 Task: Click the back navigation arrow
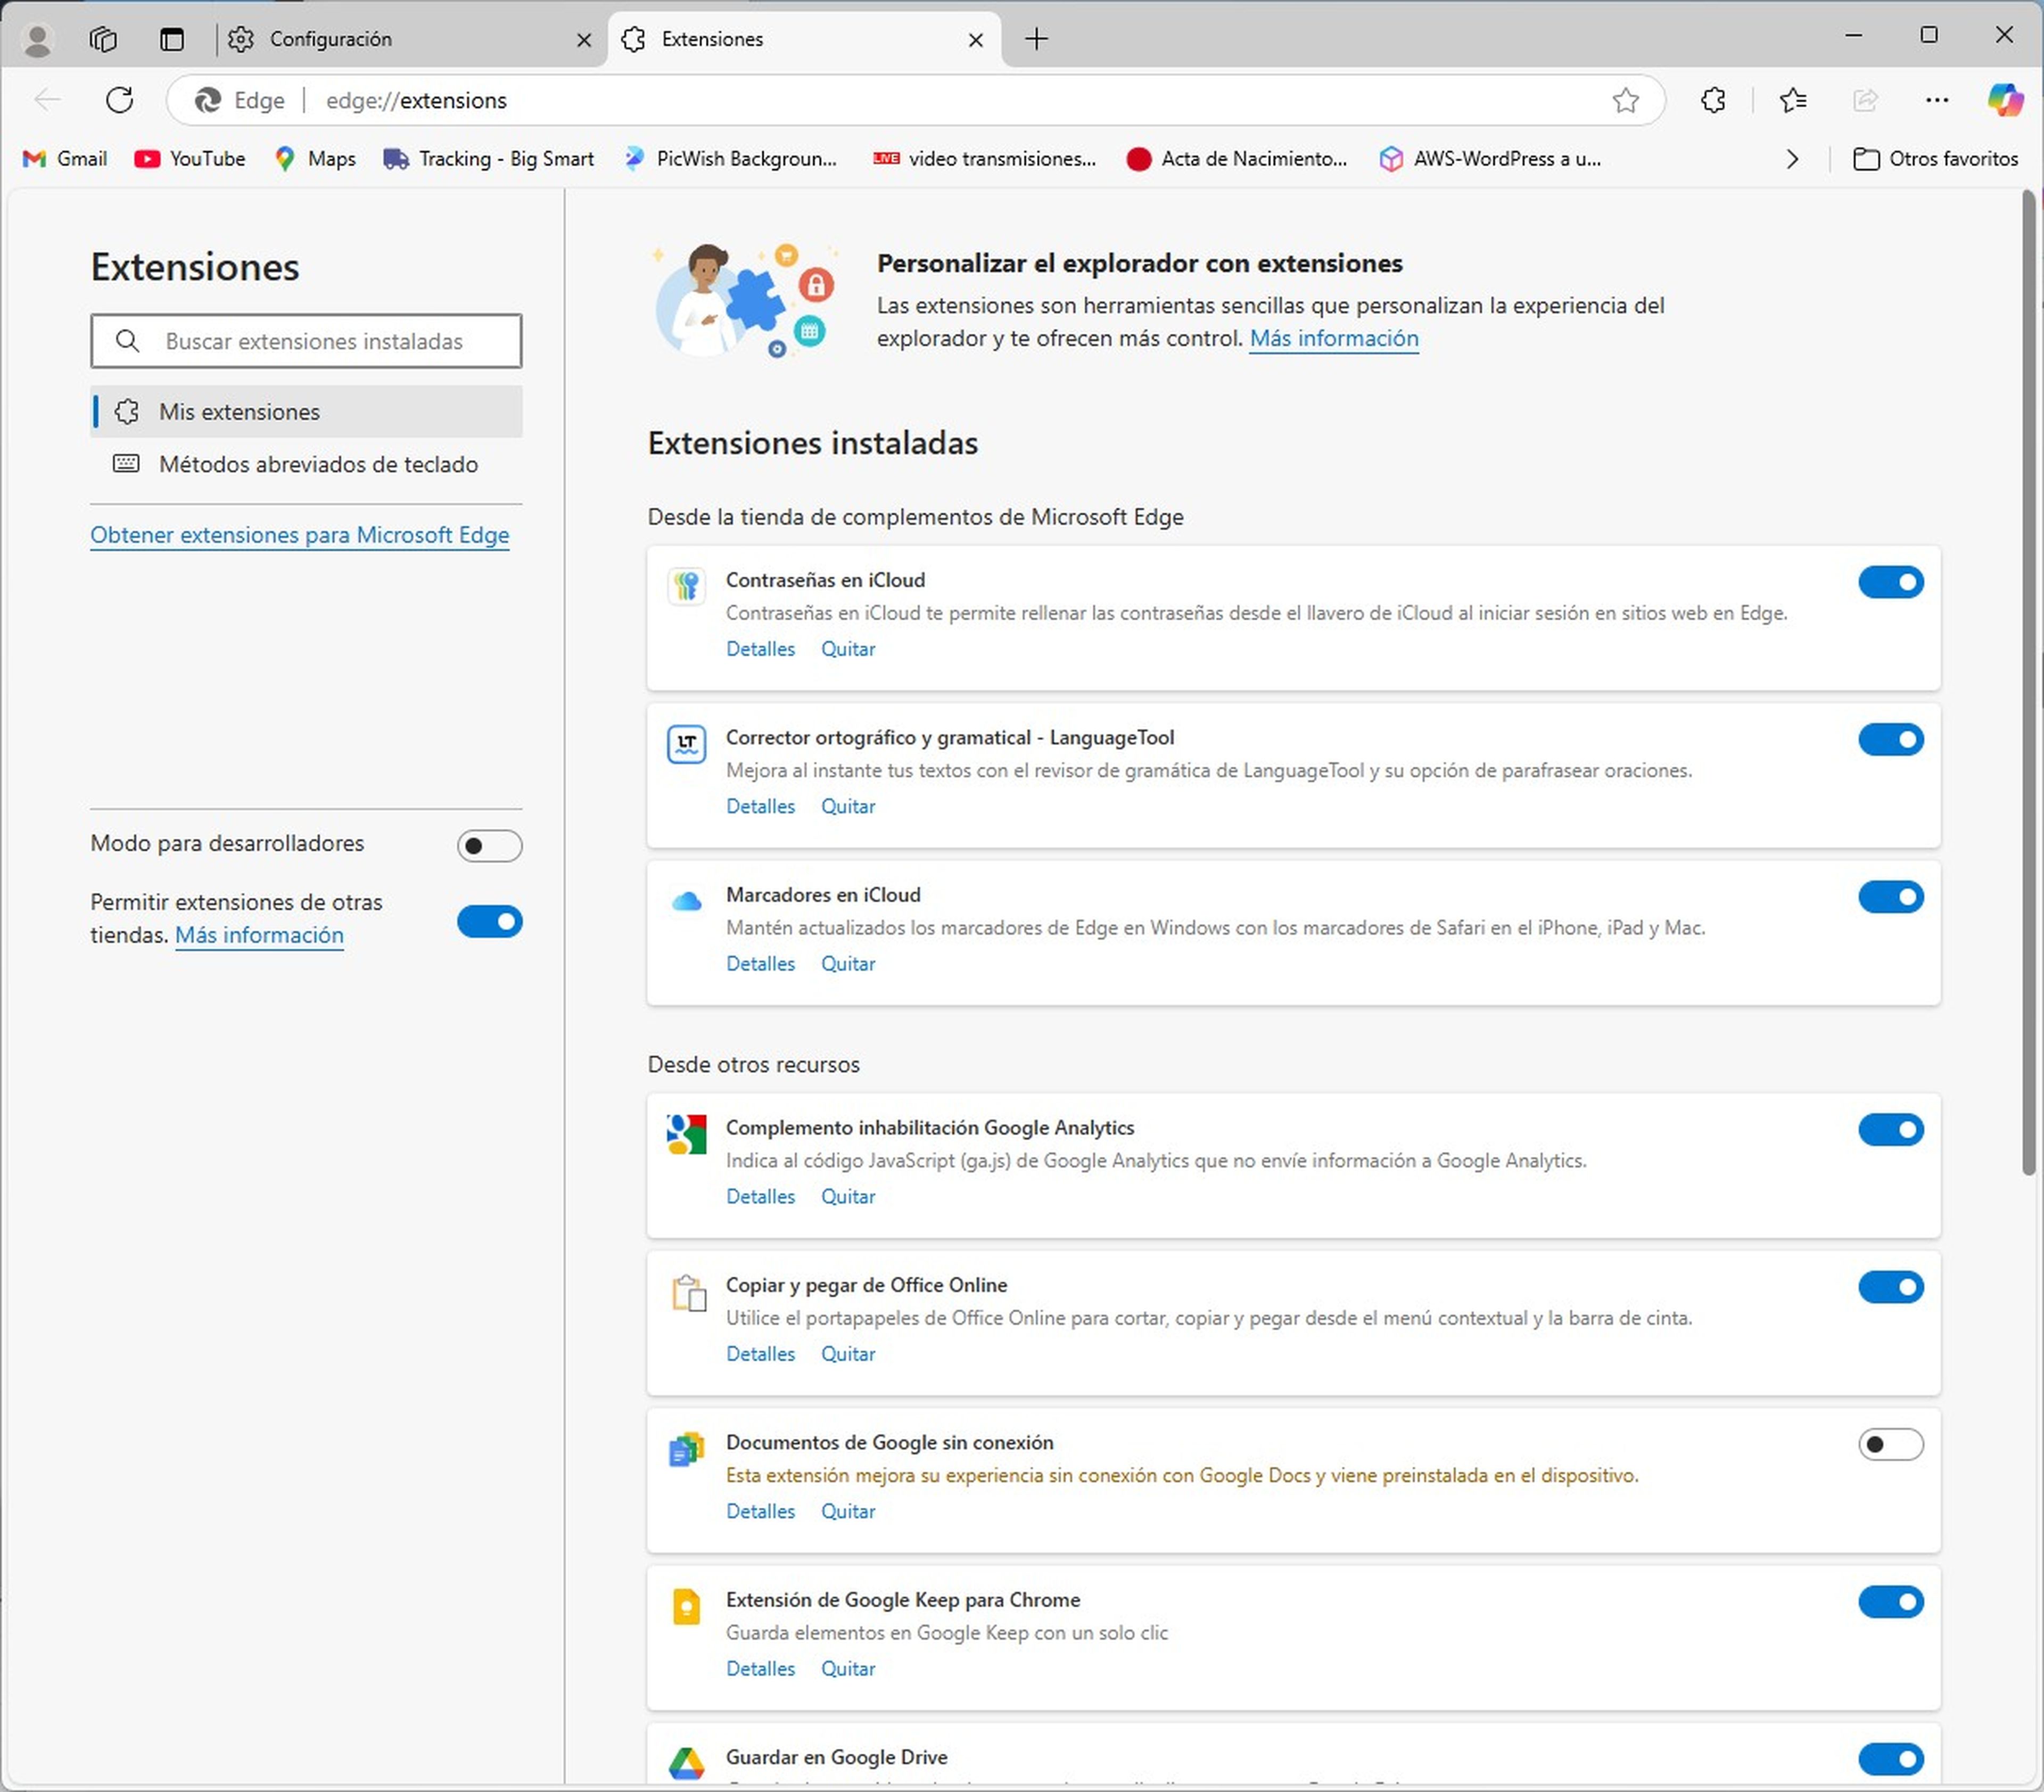tap(47, 100)
